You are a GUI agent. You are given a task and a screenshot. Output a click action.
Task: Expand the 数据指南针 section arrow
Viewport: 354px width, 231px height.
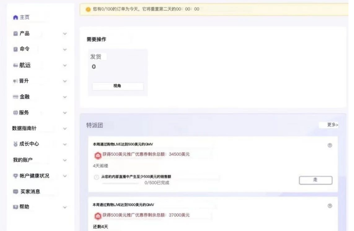click(x=64, y=128)
